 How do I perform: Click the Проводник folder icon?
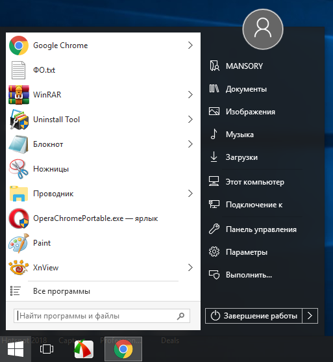pyautogui.click(x=19, y=194)
